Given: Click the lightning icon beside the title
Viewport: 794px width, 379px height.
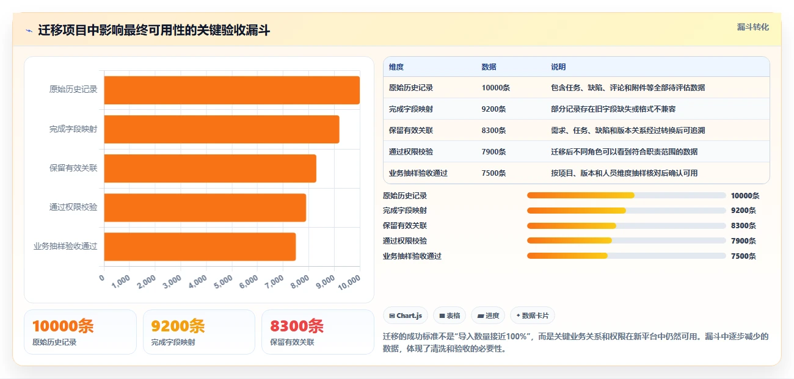Looking at the screenshot, I should 29,31.
